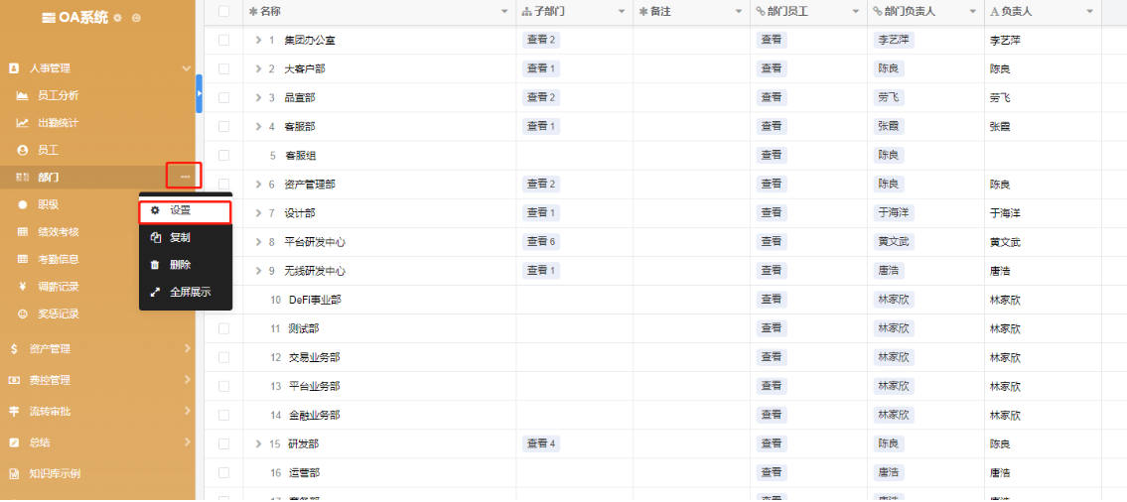1127x502 pixels.
Task: Open the 绩效考核 sidebar item
Action: (59, 232)
